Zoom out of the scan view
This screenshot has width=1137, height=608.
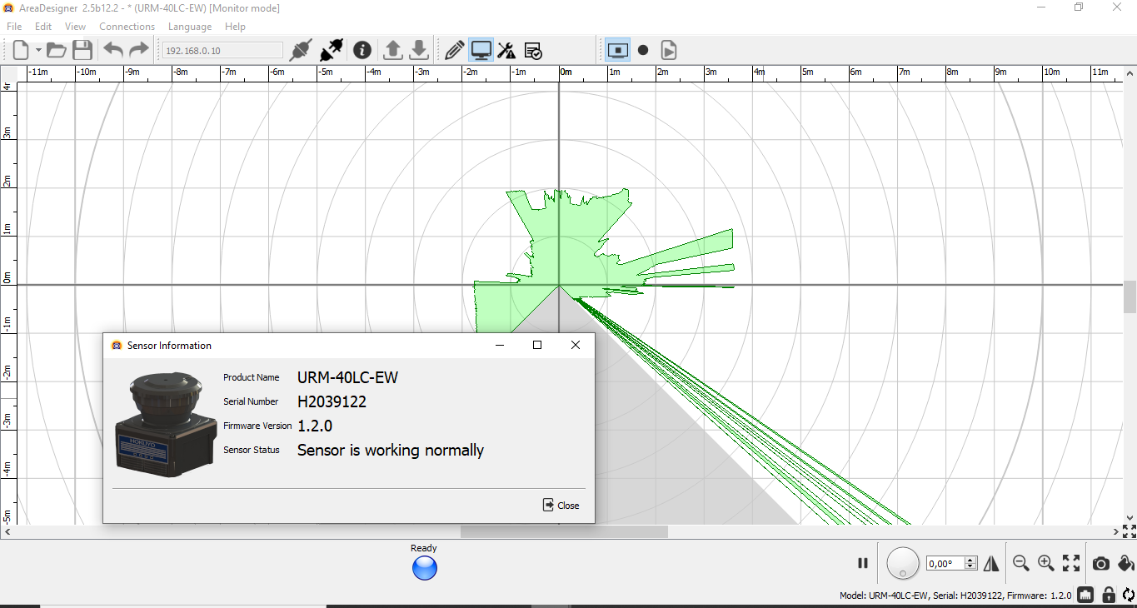(x=1020, y=563)
